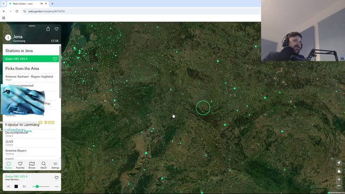
Task: Center map on my location
Action: (339, 163)
